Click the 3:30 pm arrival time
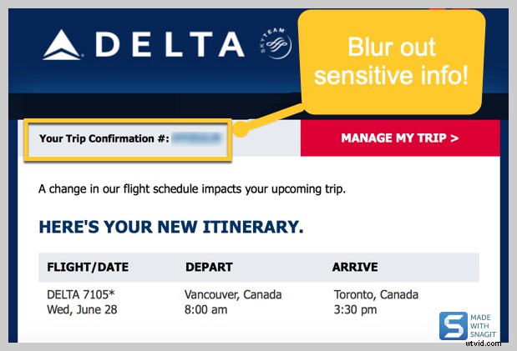This screenshot has width=517, height=351. 354,310
